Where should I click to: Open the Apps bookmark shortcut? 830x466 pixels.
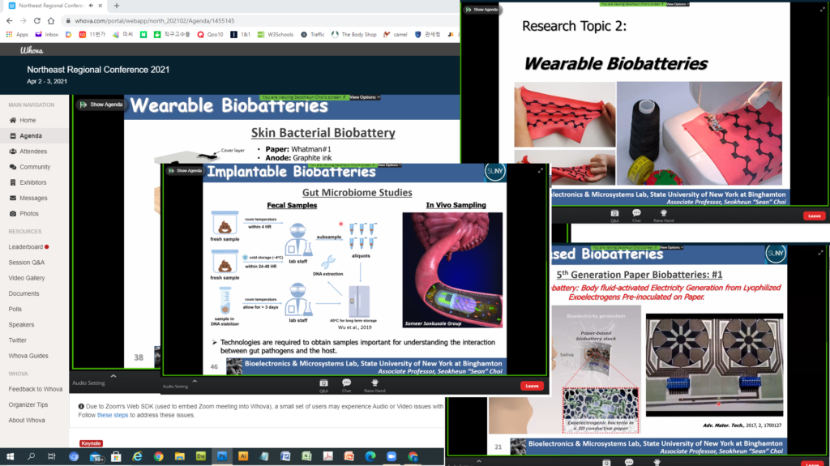click(x=17, y=34)
